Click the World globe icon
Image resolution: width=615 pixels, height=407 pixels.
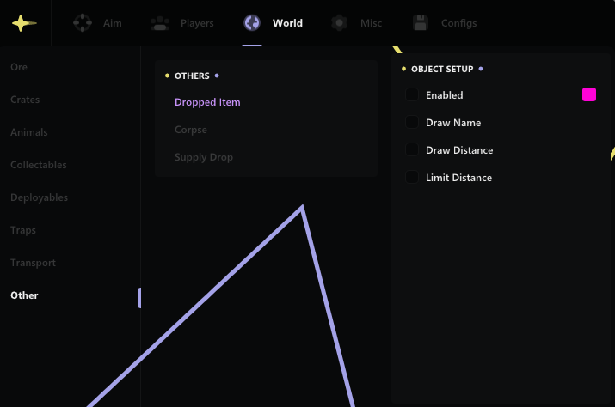point(252,23)
